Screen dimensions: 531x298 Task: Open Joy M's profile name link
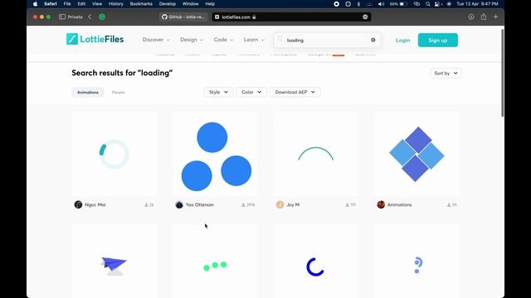coord(293,204)
